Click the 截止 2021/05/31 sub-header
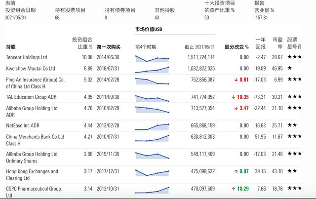The height and width of the screenshot is (199, 316). coord(199,47)
